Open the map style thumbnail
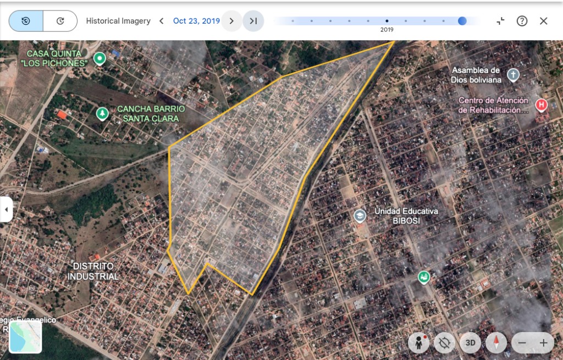The height and width of the screenshot is (360, 563). (x=25, y=336)
